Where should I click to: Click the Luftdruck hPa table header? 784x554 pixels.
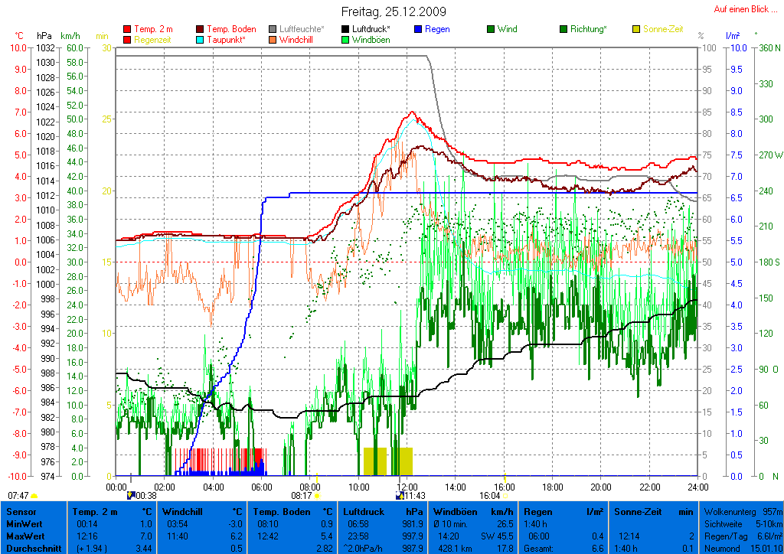point(383,511)
